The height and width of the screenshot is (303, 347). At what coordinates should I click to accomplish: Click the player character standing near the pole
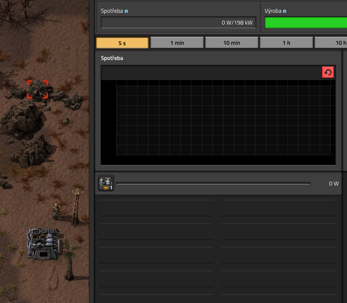click(x=56, y=211)
